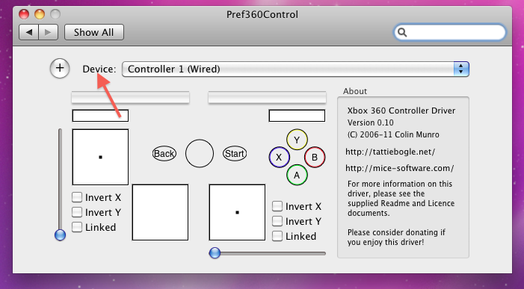
Task: Toggle left stick Linked checkbox
Action: click(x=77, y=227)
